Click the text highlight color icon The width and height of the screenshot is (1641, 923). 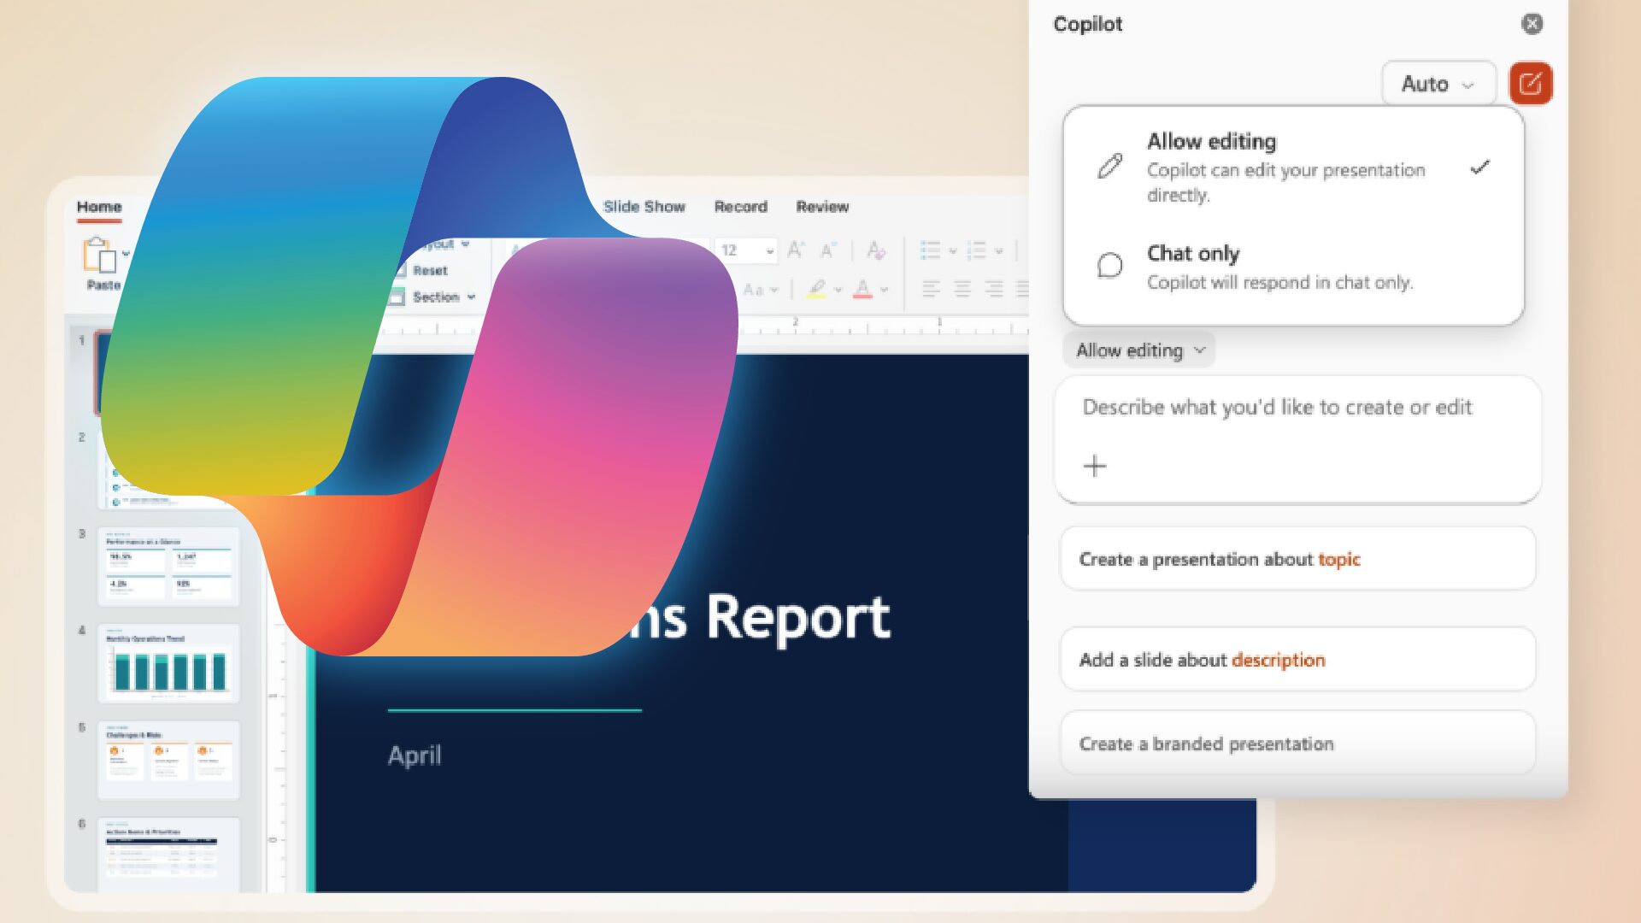pyautogui.click(x=817, y=290)
